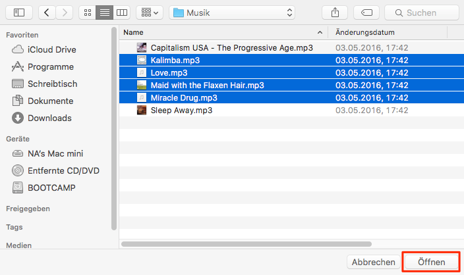The image size is (464, 275).
Task: Select NA's Mac mini device
Action: click(55, 153)
